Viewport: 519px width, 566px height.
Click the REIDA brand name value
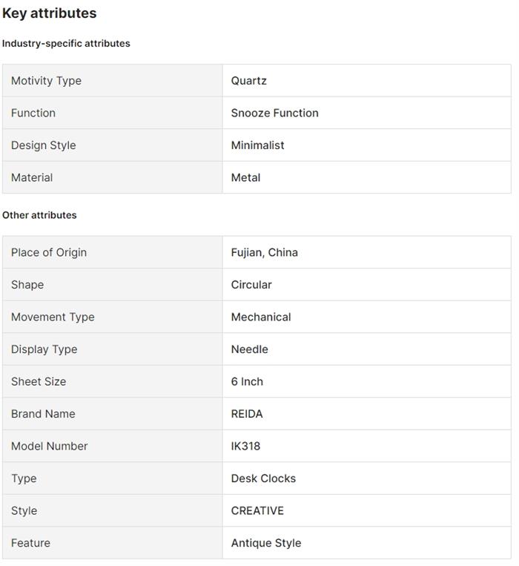coord(247,414)
